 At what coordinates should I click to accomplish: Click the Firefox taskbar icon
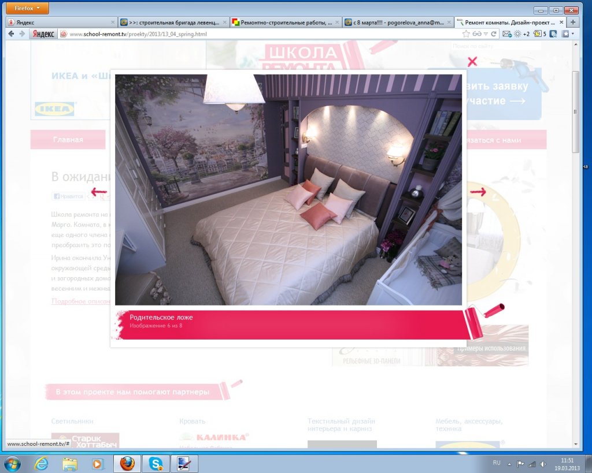[x=127, y=464]
